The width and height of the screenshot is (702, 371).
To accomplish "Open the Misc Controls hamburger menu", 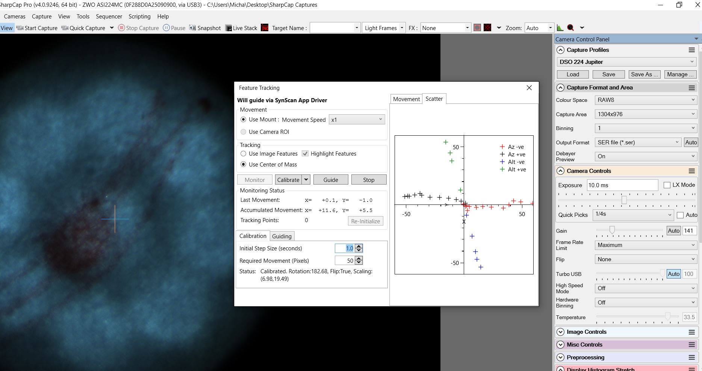I will (691, 345).
